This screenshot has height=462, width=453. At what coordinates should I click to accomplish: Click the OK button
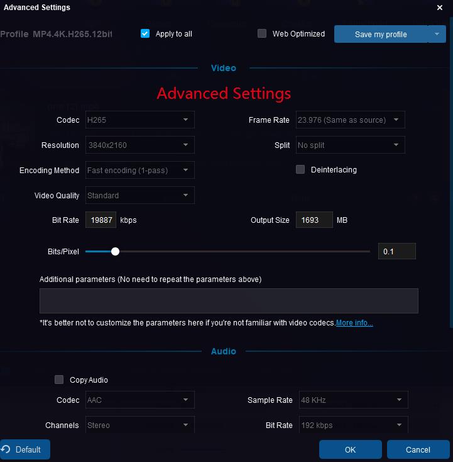(351, 449)
